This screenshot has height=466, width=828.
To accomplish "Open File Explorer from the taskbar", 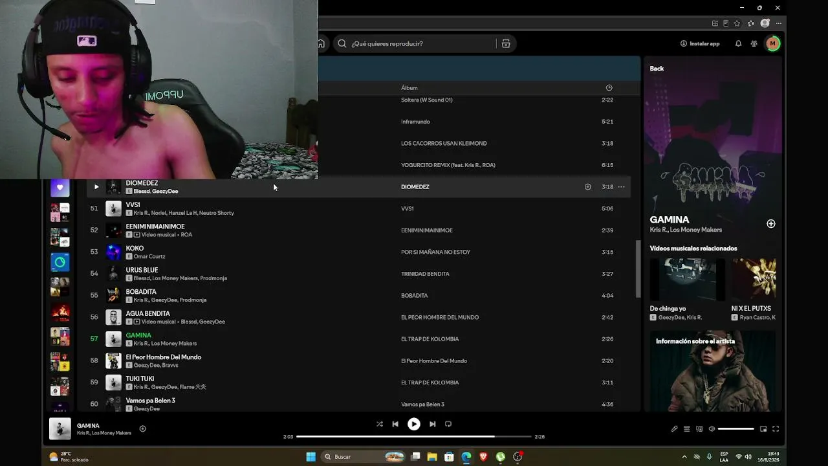I will pos(432,457).
